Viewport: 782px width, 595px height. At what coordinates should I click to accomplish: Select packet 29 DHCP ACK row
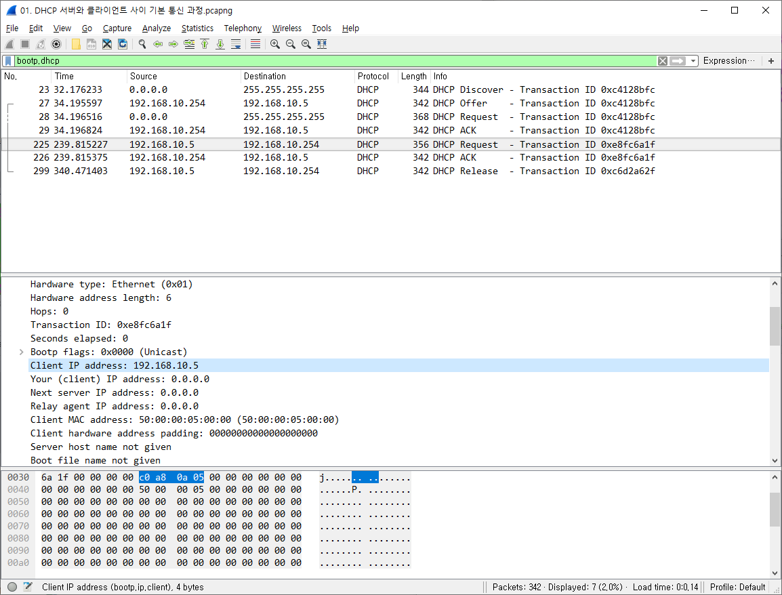pyautogui.click(x=390, y=130)
